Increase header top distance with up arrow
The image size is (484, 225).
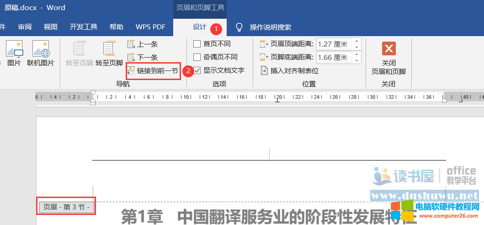tap(356, 42)
